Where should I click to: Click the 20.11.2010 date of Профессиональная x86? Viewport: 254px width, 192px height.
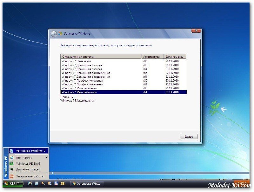coord(172,81)
